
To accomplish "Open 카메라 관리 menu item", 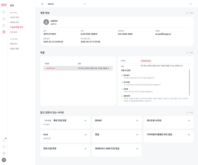I will coord(14,22).
